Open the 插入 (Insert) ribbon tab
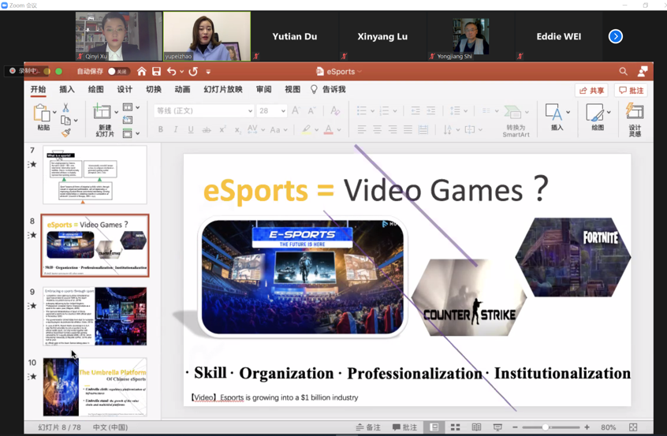The width and height of the screenshot is (667, 436). point(67,90)
